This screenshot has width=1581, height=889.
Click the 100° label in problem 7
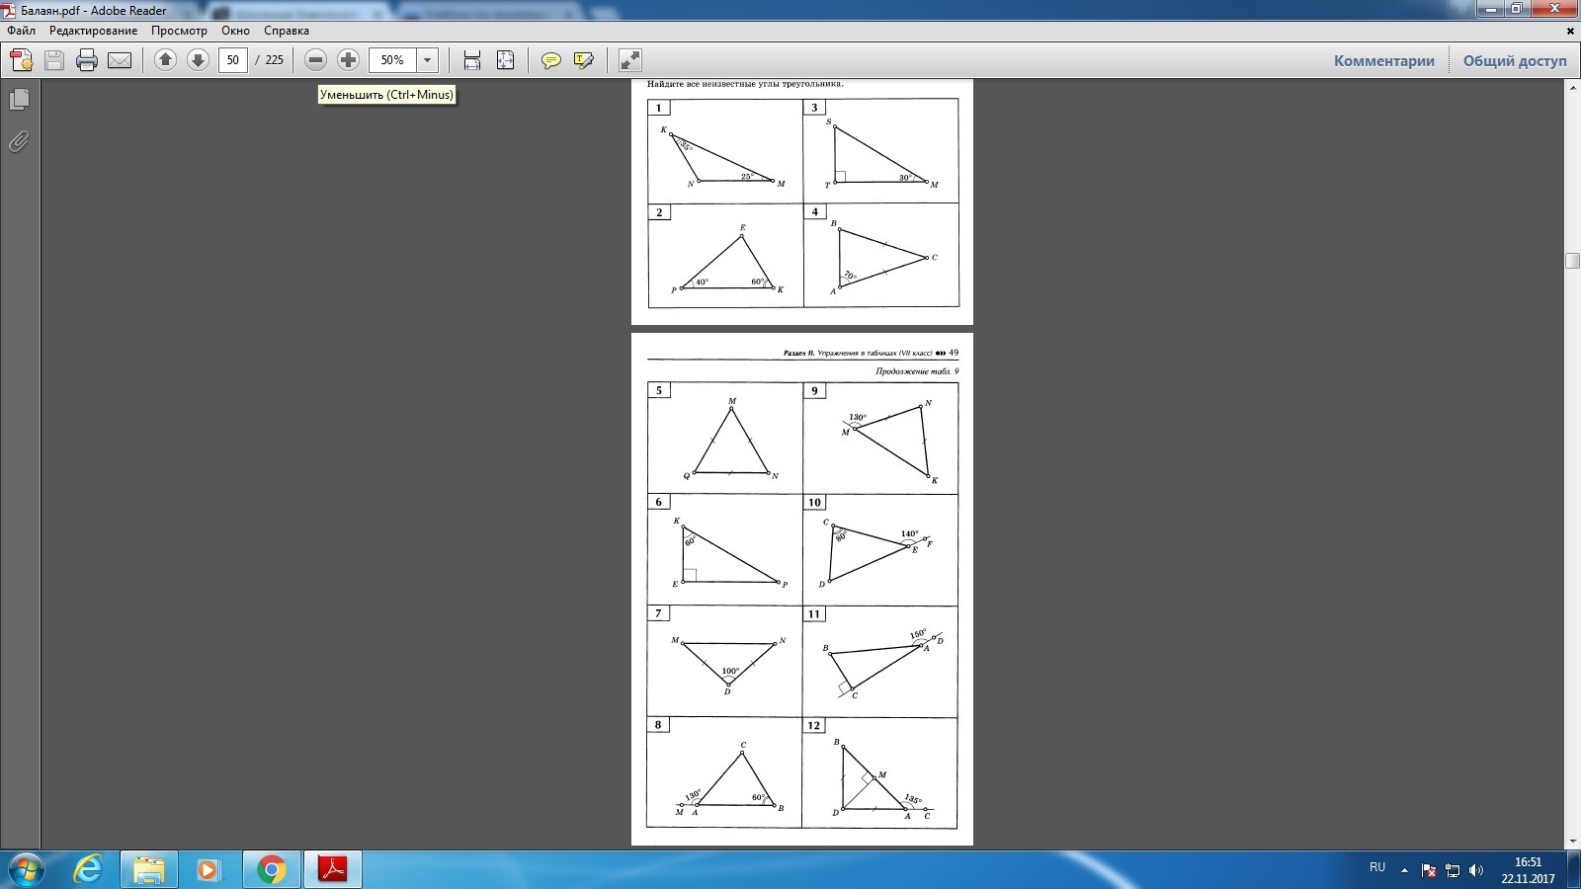730,671
